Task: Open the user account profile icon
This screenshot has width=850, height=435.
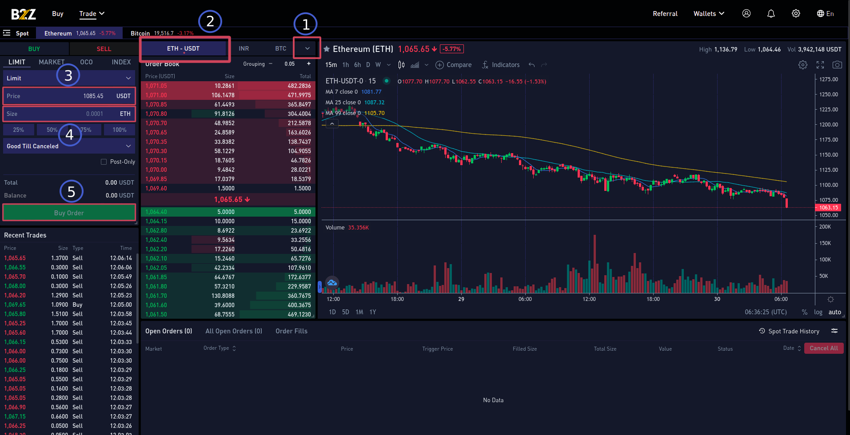Action: [x=746, y=13]
